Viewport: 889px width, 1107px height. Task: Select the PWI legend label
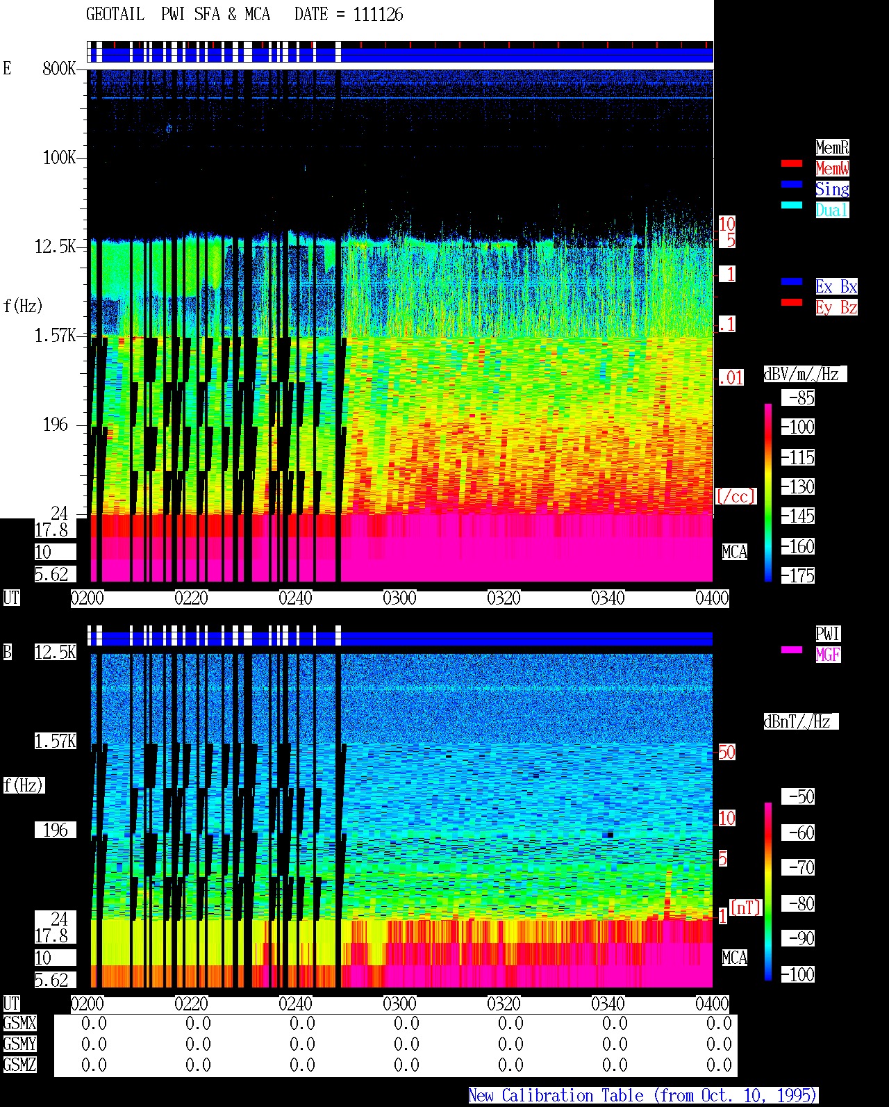coord(828,634)
